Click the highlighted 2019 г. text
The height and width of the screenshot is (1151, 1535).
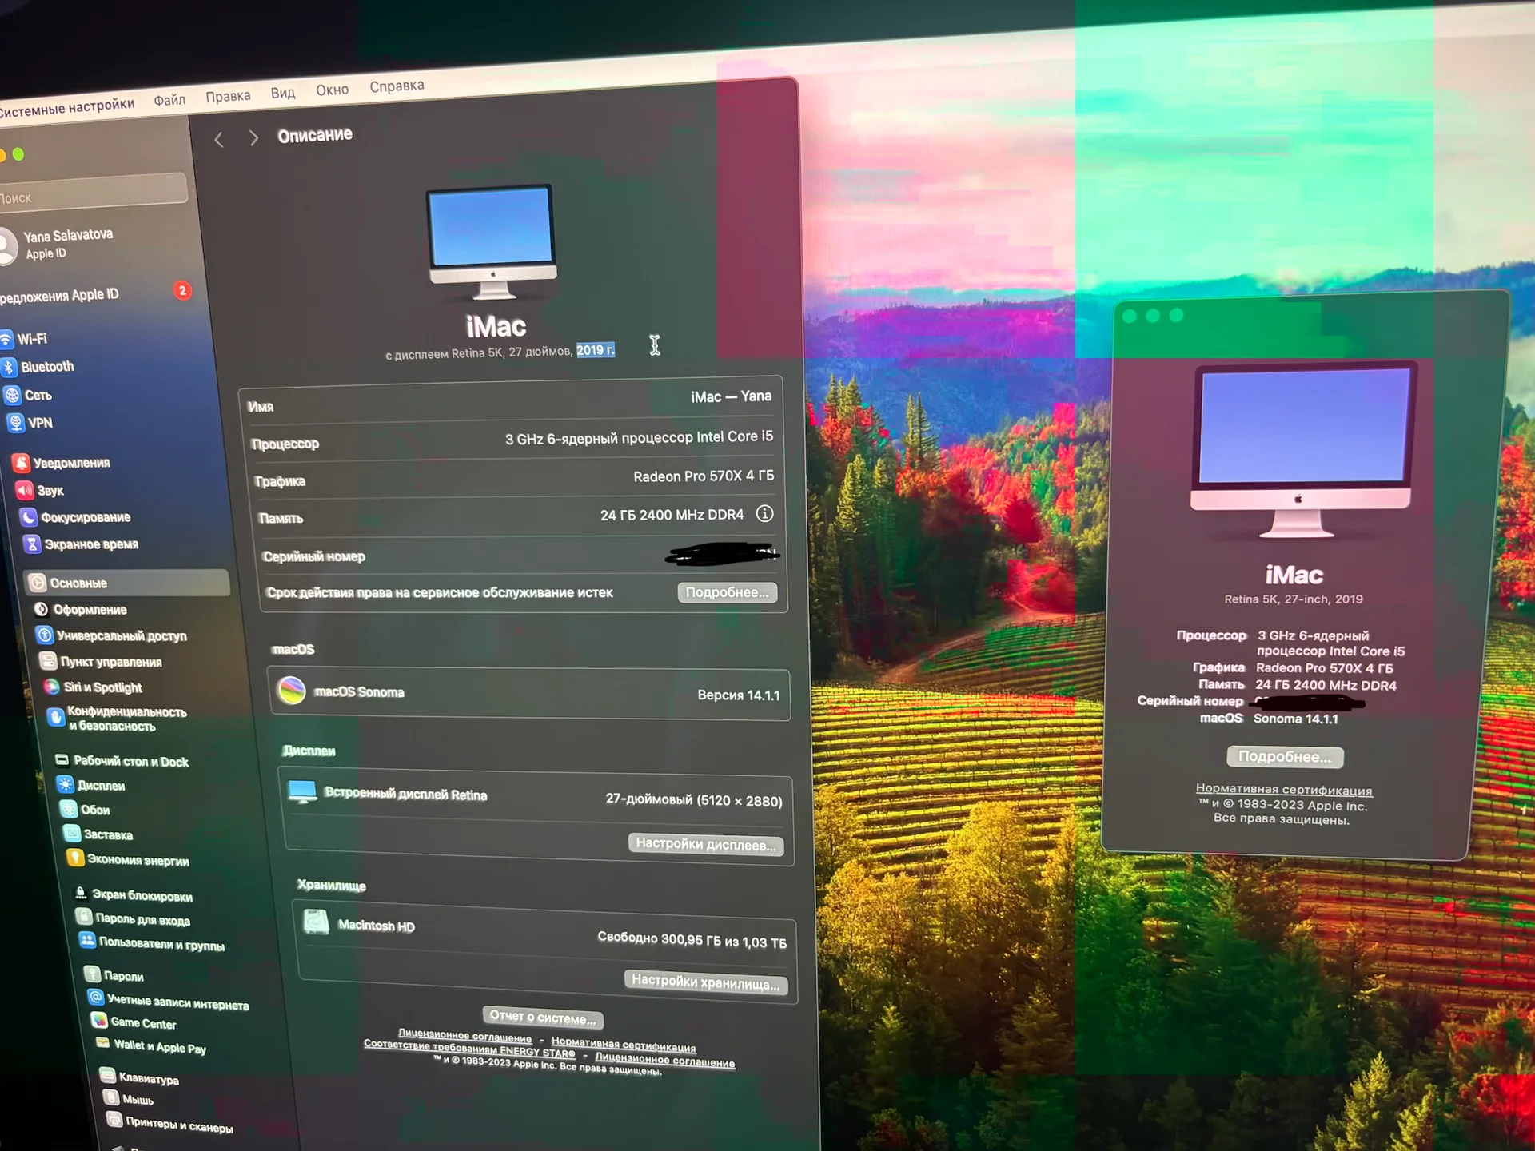click(x=596, y=350)
